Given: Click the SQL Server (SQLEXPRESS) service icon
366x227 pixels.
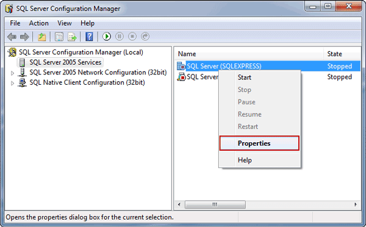Looking at the screenshot, I should point(181,66).
